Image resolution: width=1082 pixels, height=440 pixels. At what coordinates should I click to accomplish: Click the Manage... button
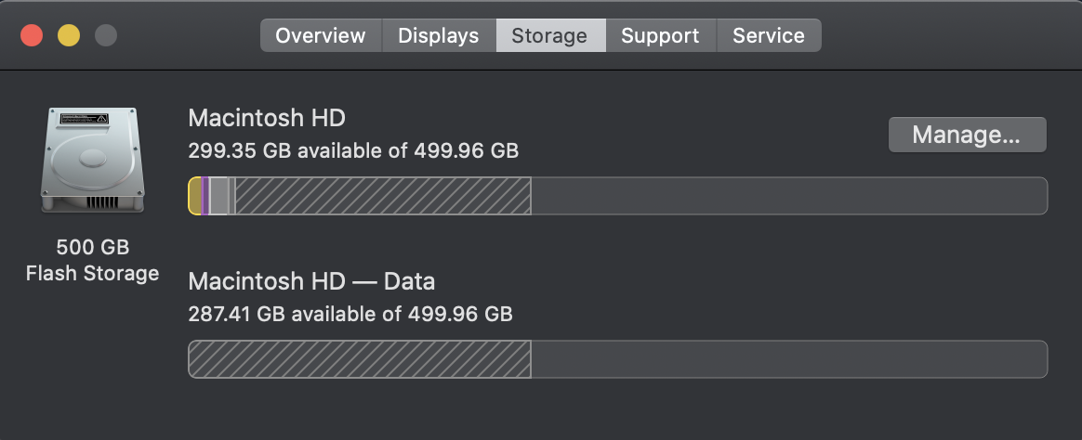(967, 135)
